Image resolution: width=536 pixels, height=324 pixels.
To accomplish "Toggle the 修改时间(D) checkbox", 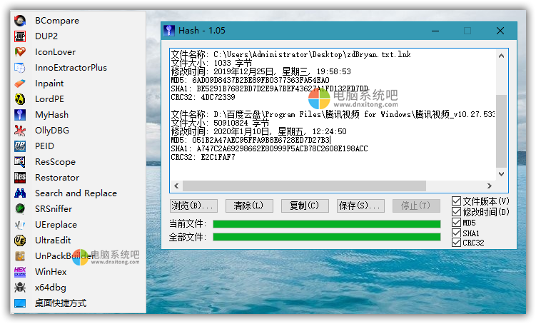I will 456,212.
